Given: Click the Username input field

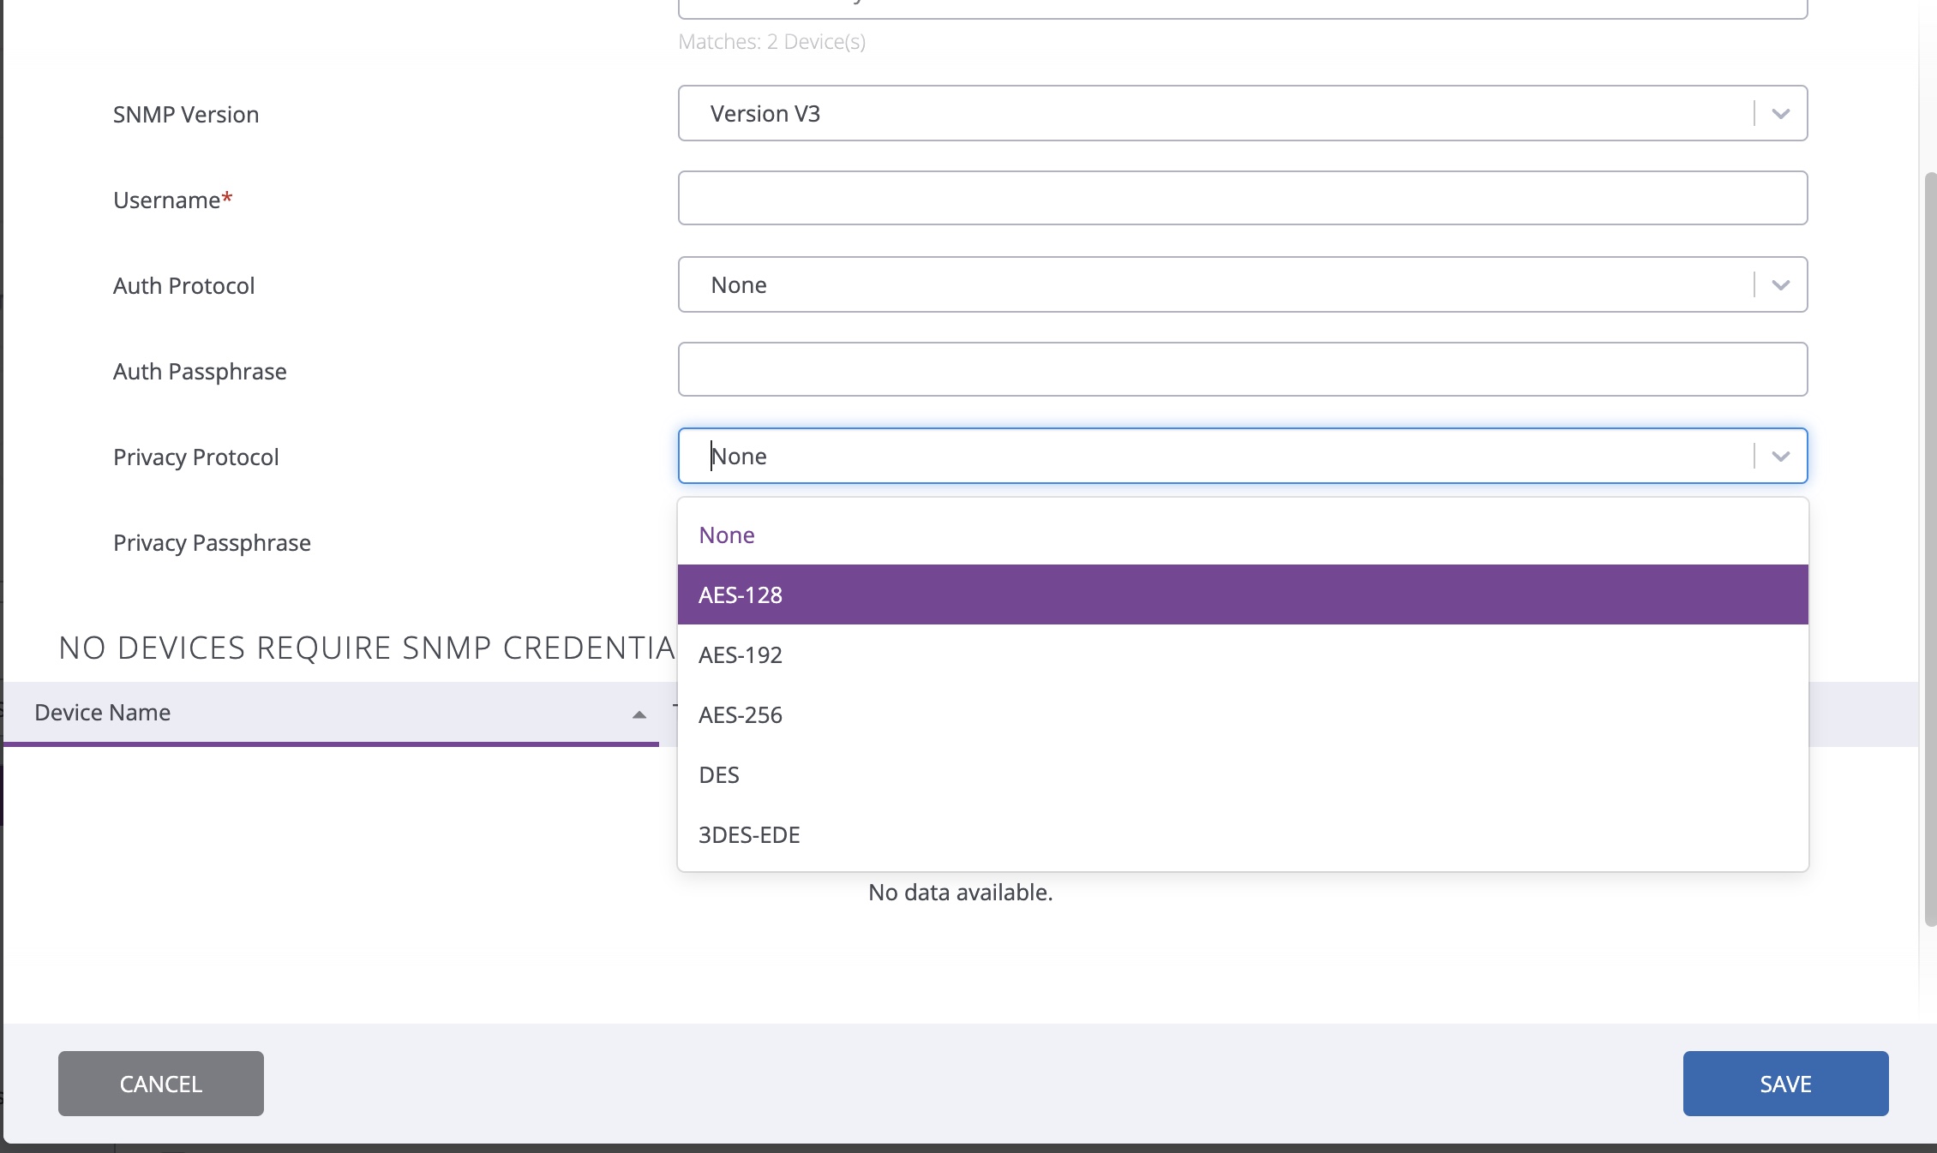Looking at the screenshot, I should click(1242, 199).
